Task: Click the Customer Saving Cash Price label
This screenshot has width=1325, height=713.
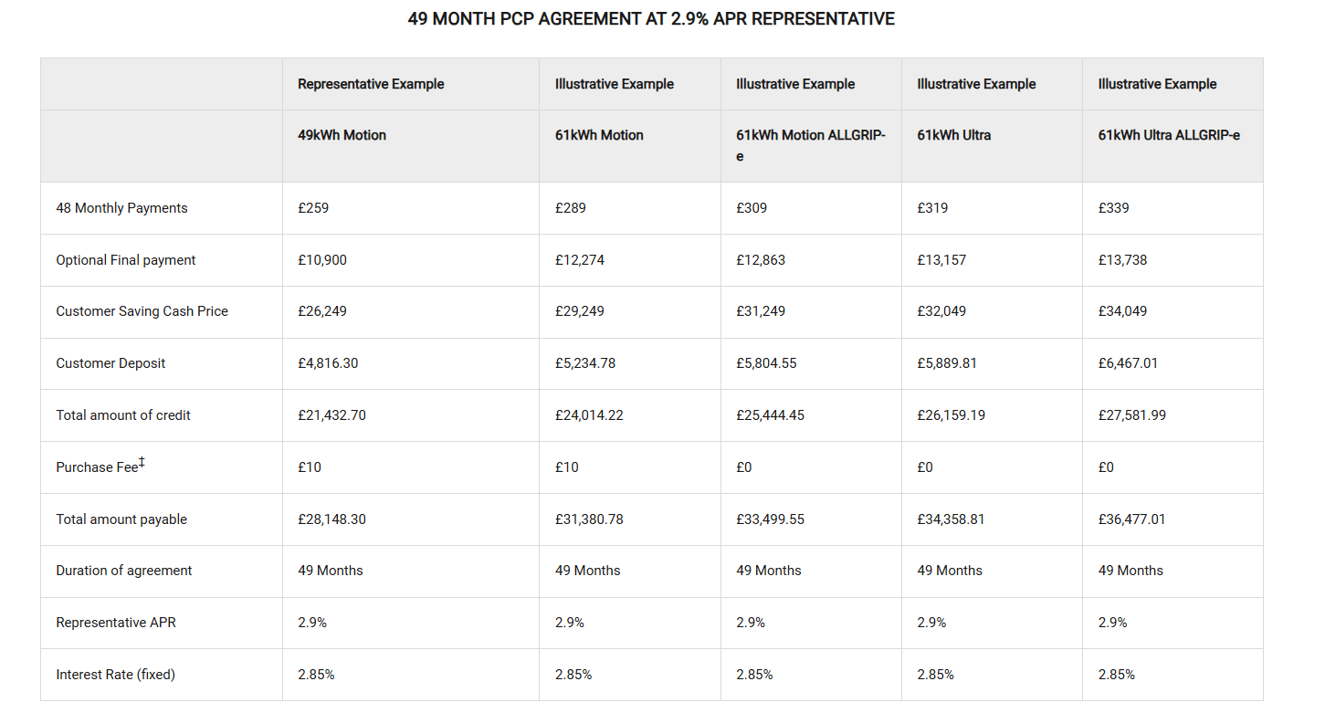Action: coord(142,311)
